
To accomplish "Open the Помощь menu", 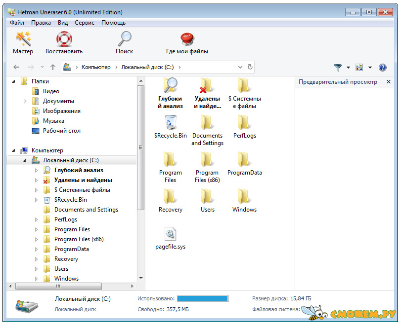I will click(114, 23).
